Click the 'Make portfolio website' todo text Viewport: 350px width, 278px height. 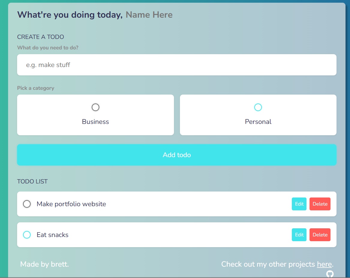(71, 204)
